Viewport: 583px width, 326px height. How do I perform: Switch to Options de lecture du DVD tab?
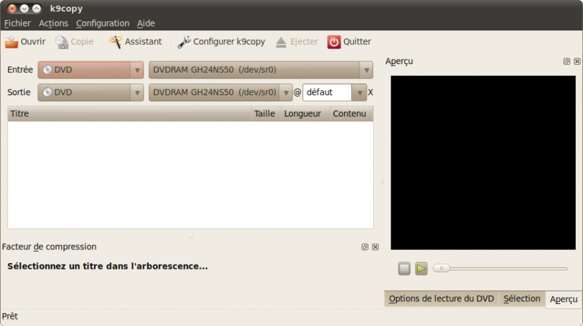(441, 299)
